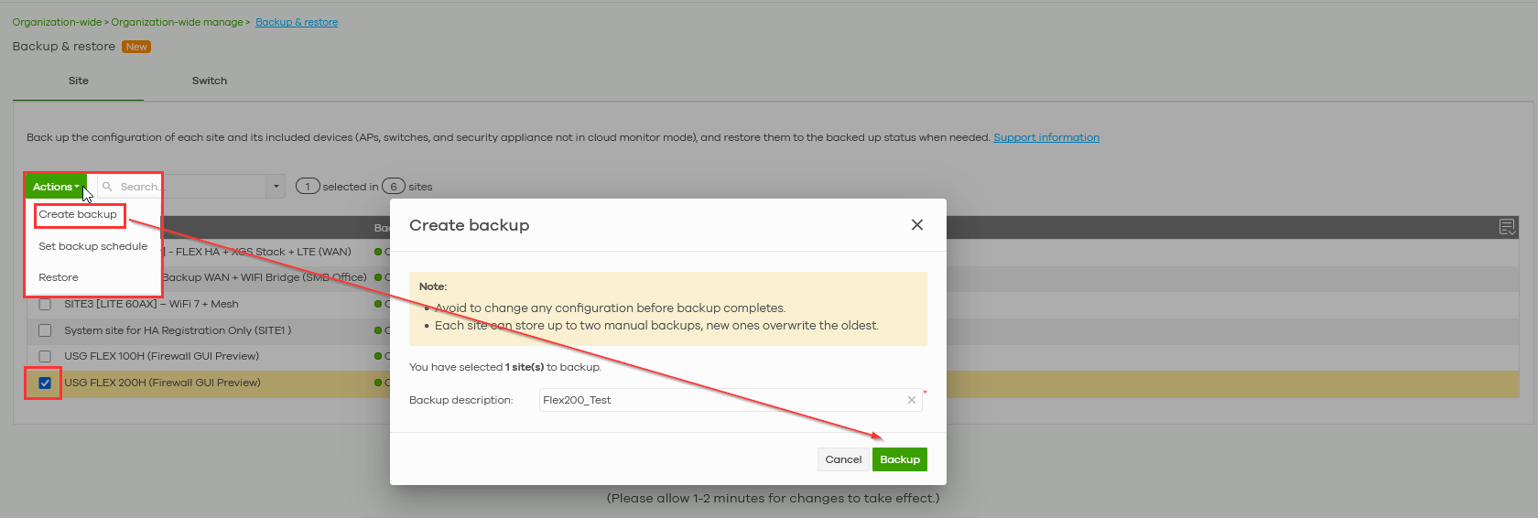
Task: Open the Support information link
Action: click(x=1046, y=137)
